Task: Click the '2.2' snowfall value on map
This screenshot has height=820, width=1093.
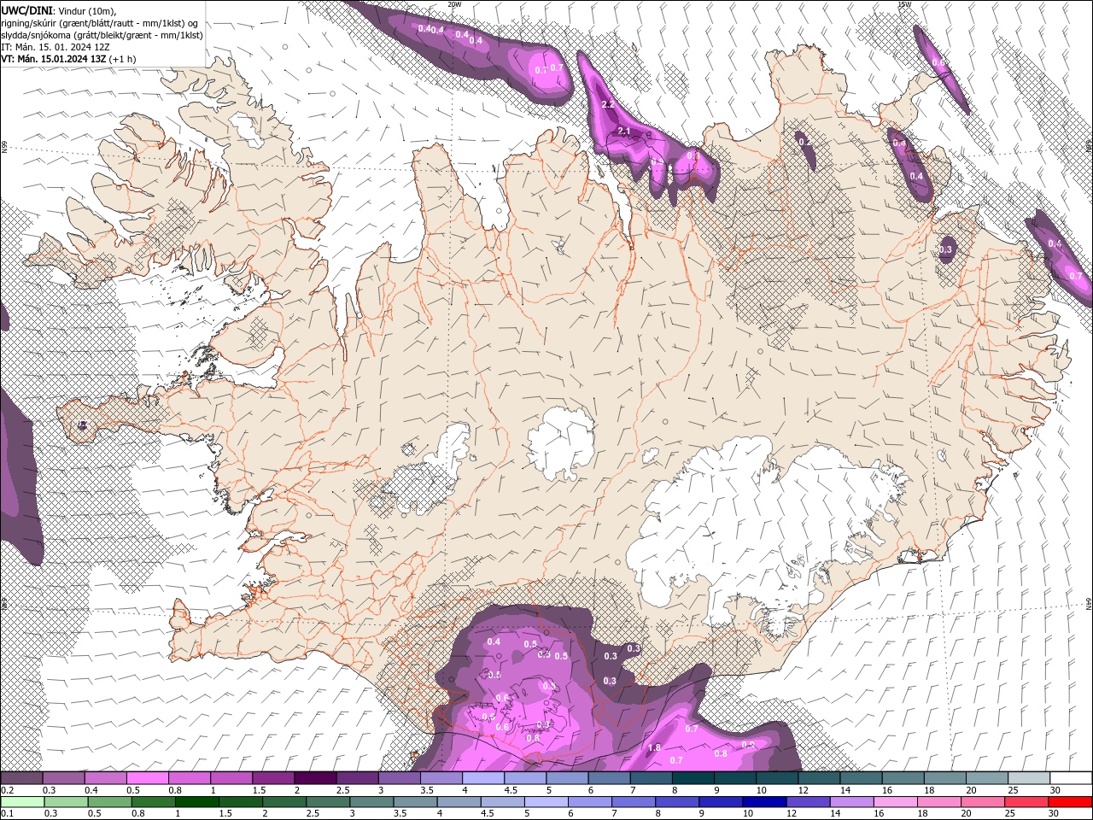Action: tap(608, 104)
